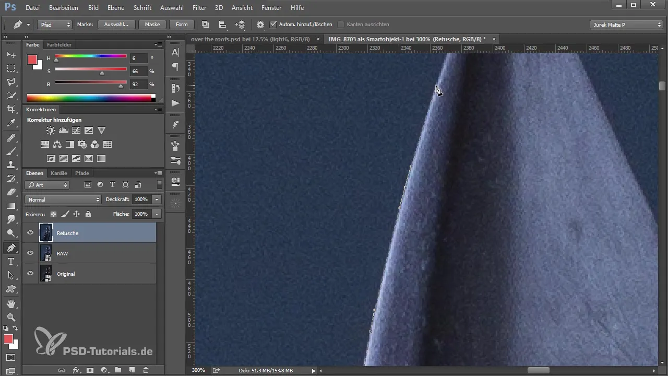
Task: Click the zoom level 300% field
Action: (x=199, y=370)
